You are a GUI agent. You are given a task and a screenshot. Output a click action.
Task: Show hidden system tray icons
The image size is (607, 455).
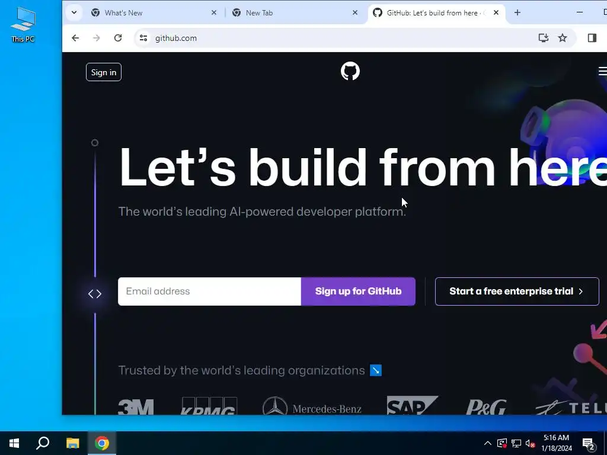coord(488,443)
